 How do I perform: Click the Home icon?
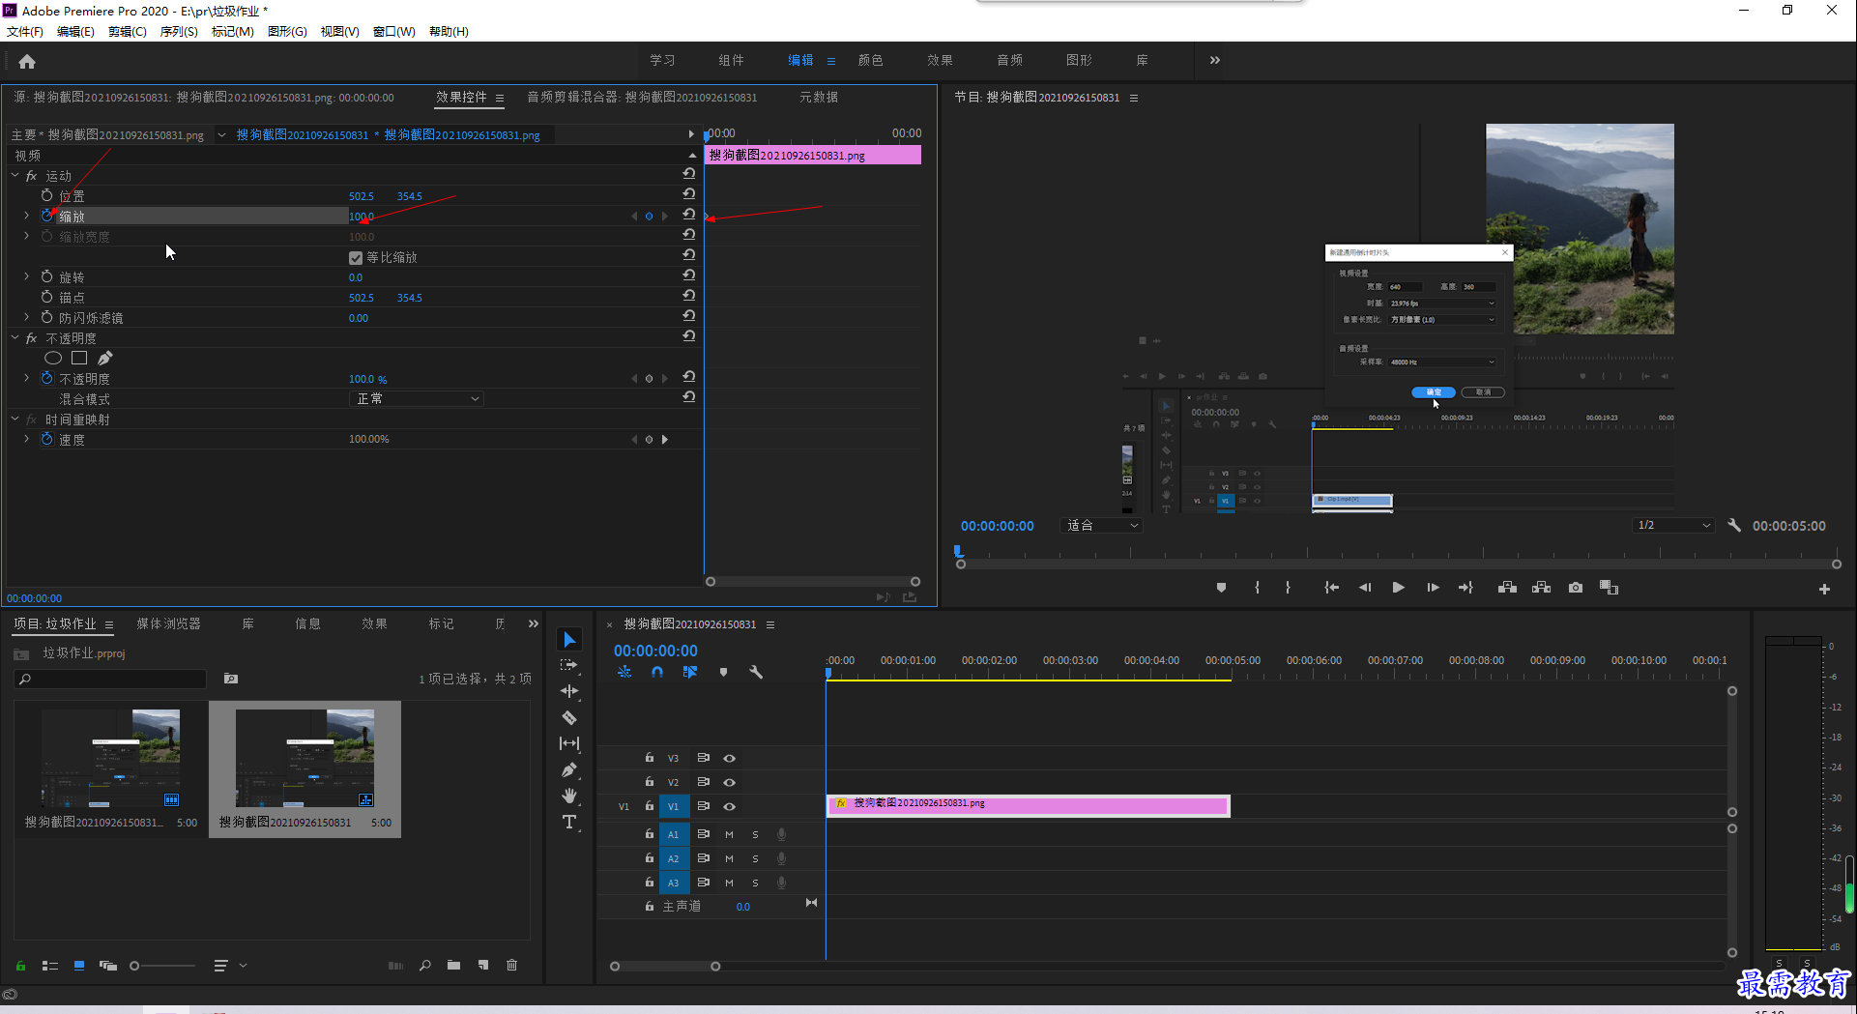coord(27,61)
